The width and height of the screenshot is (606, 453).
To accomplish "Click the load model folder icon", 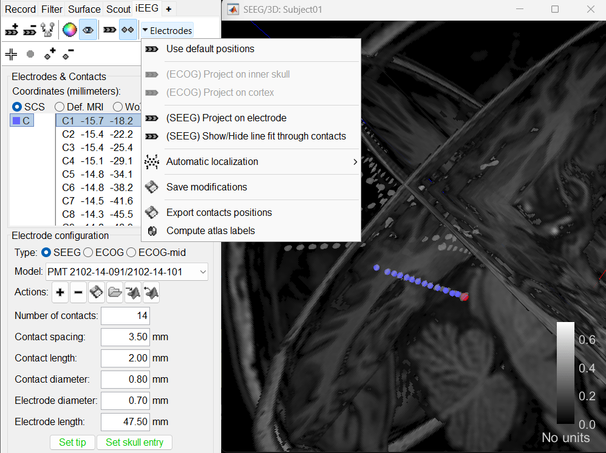I will coord(114,293).
